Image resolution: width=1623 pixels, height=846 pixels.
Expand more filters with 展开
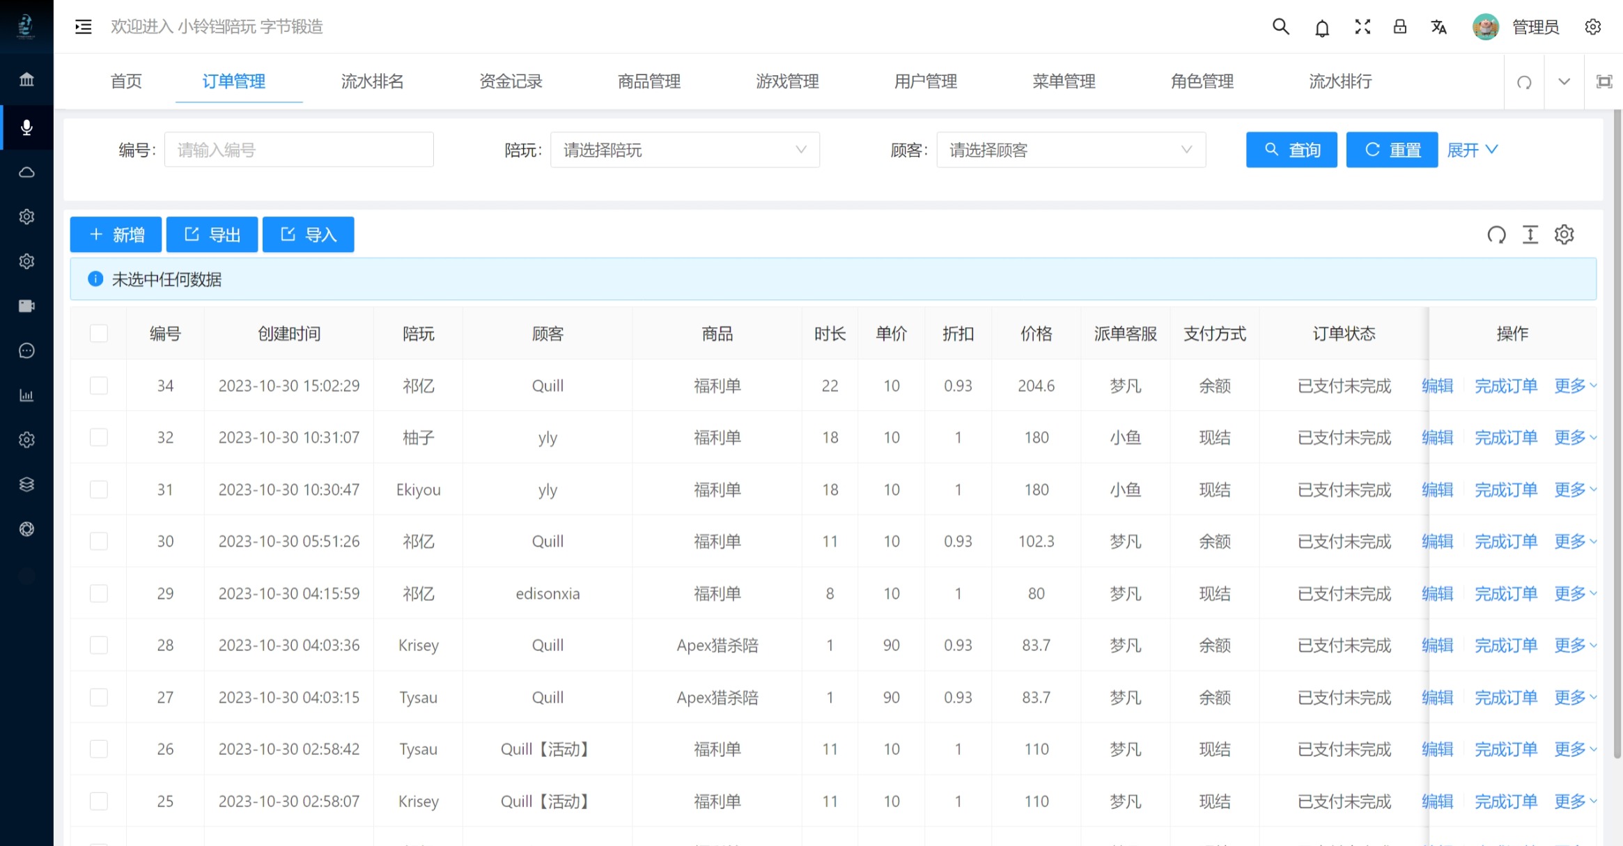coord(1472,150)
